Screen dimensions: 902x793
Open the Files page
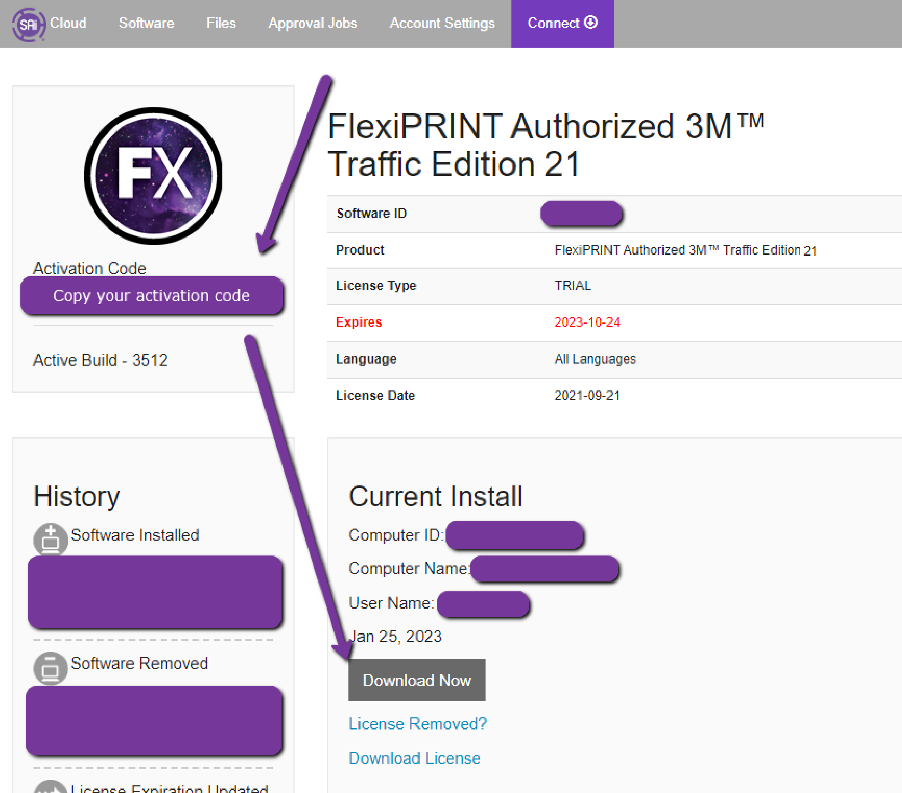coord(221,23)
